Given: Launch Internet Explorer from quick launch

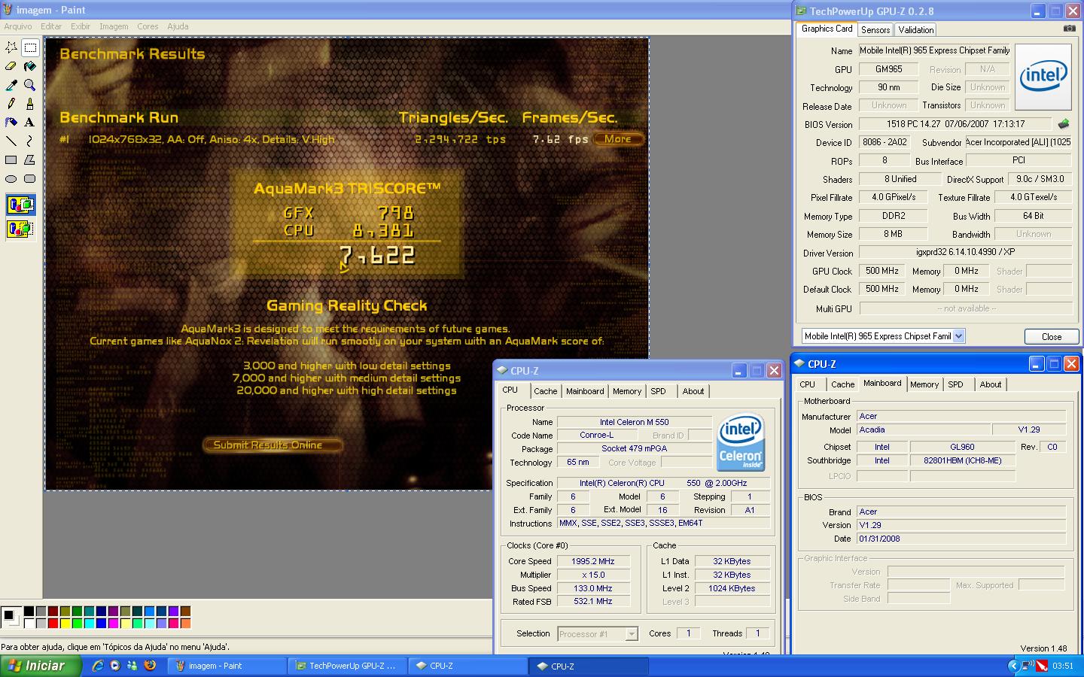Looking at the screenshot, I should point(97,666).
